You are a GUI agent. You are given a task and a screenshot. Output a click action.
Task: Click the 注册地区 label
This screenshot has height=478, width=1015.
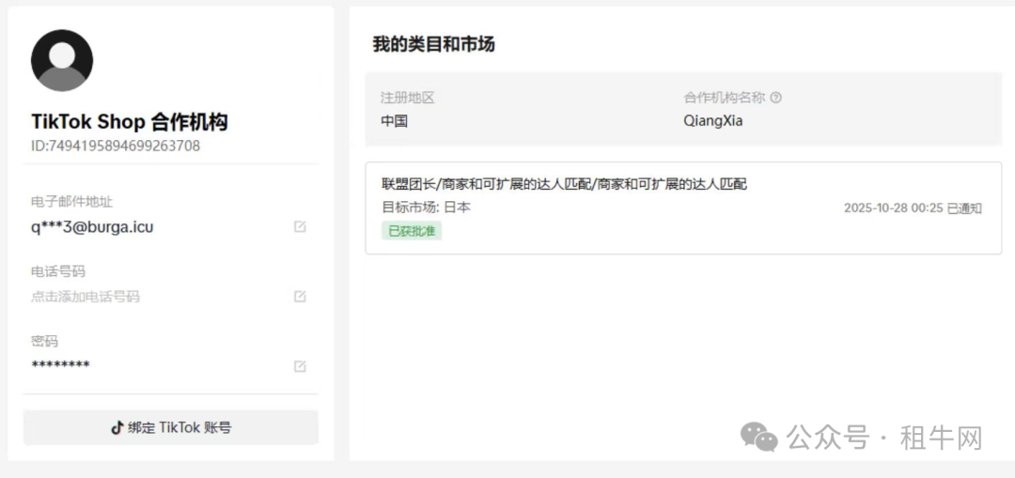pos(407,98)
